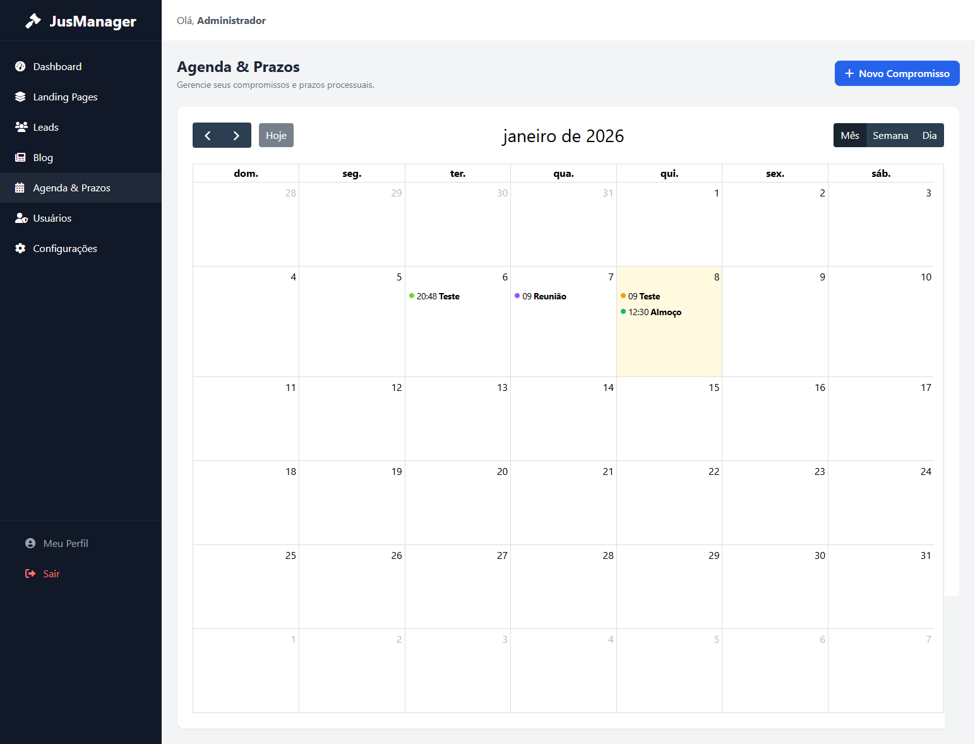Click the Configurações gear icon
This screenshot has height=744, width=975.
point(20,248)
